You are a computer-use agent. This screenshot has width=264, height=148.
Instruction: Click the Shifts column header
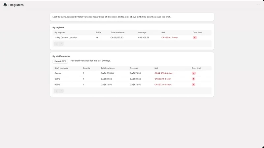(x=98, y=32)
